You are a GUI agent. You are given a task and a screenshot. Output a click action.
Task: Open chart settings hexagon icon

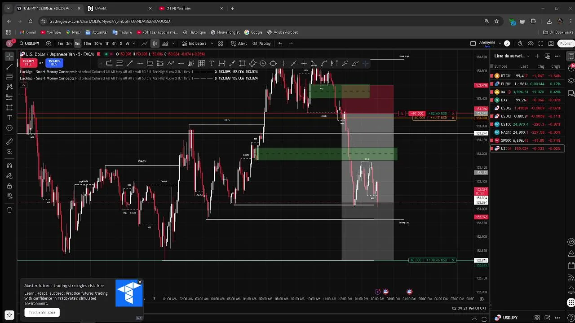[x=531, y=44]
